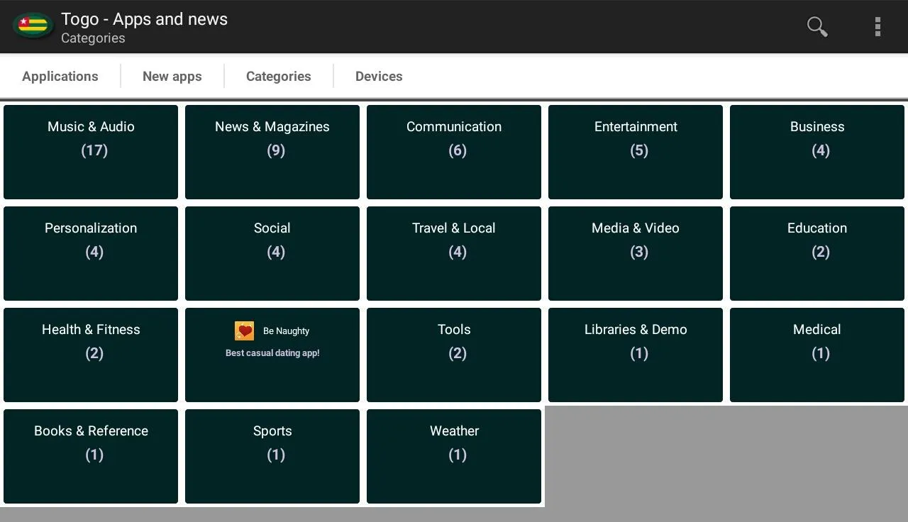Switch to the New apps tab
Screen dimensions: 908x522
click(x=172, y=77)
